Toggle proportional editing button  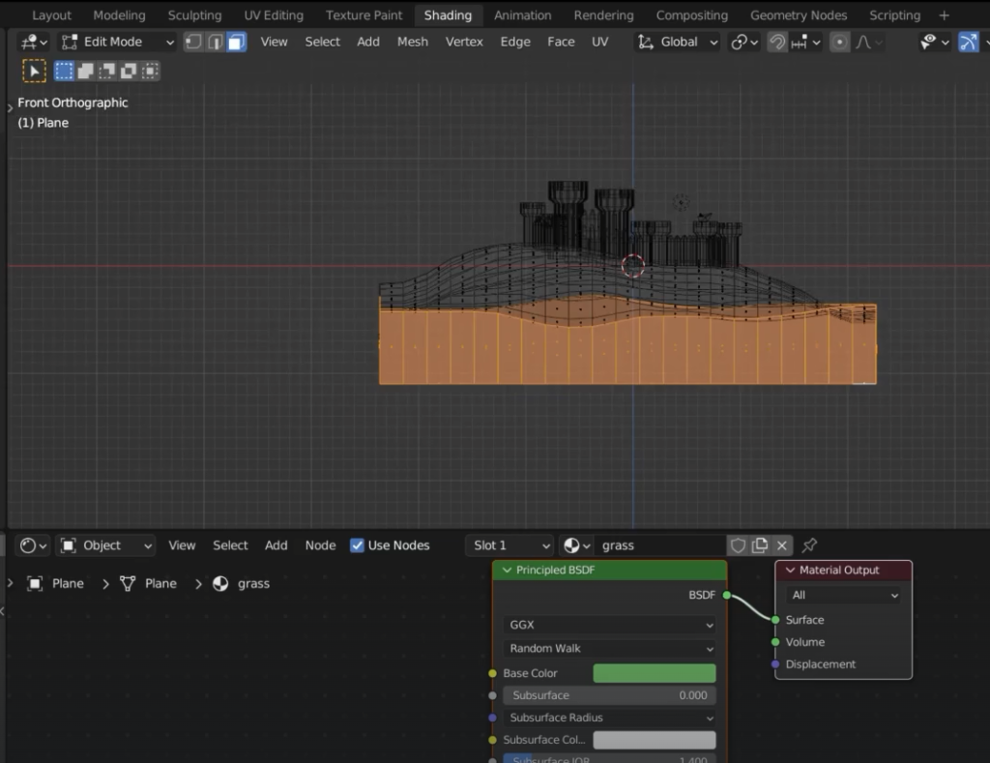tap(839, 42)
